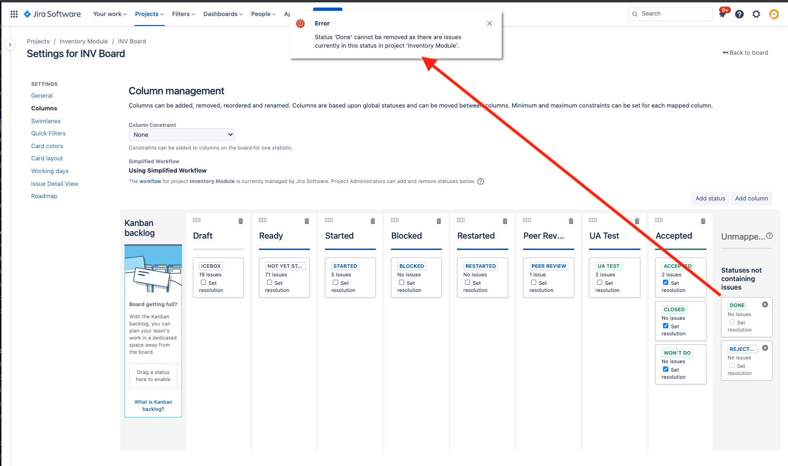The image size is (788, 466).
Task: Uncheck Set resolution for WON'T DO status
Action: [665, 369]
